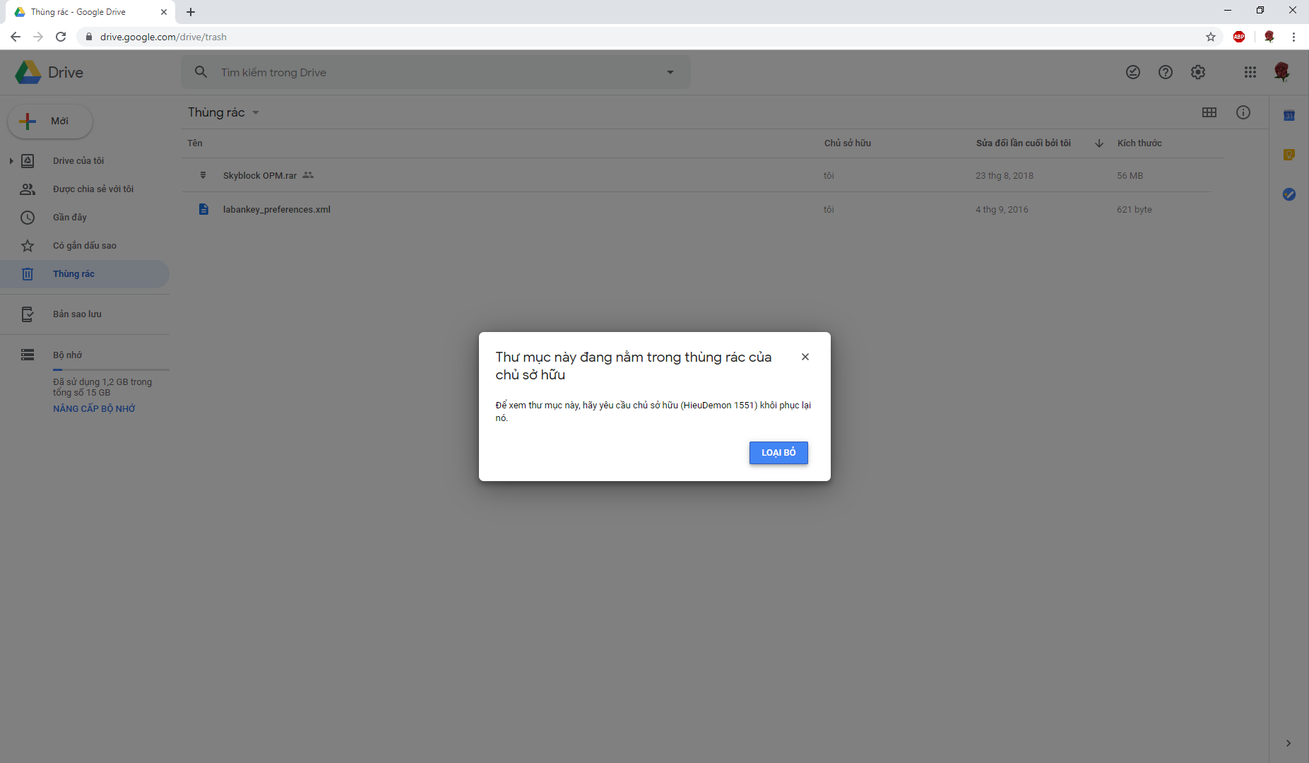Go to Gần đây (Recent)
This screenshot has height=763, width=1309.
[x=70, y=218]
